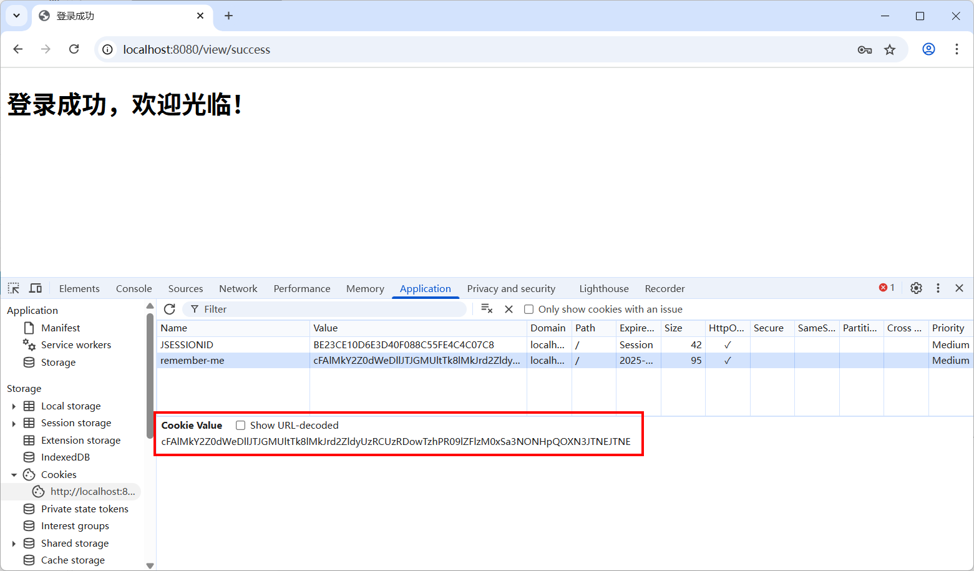This screenshot has width=974, height=571.
Task: Click the full remember-me cookie value text
Action: (x=396, y=442)
